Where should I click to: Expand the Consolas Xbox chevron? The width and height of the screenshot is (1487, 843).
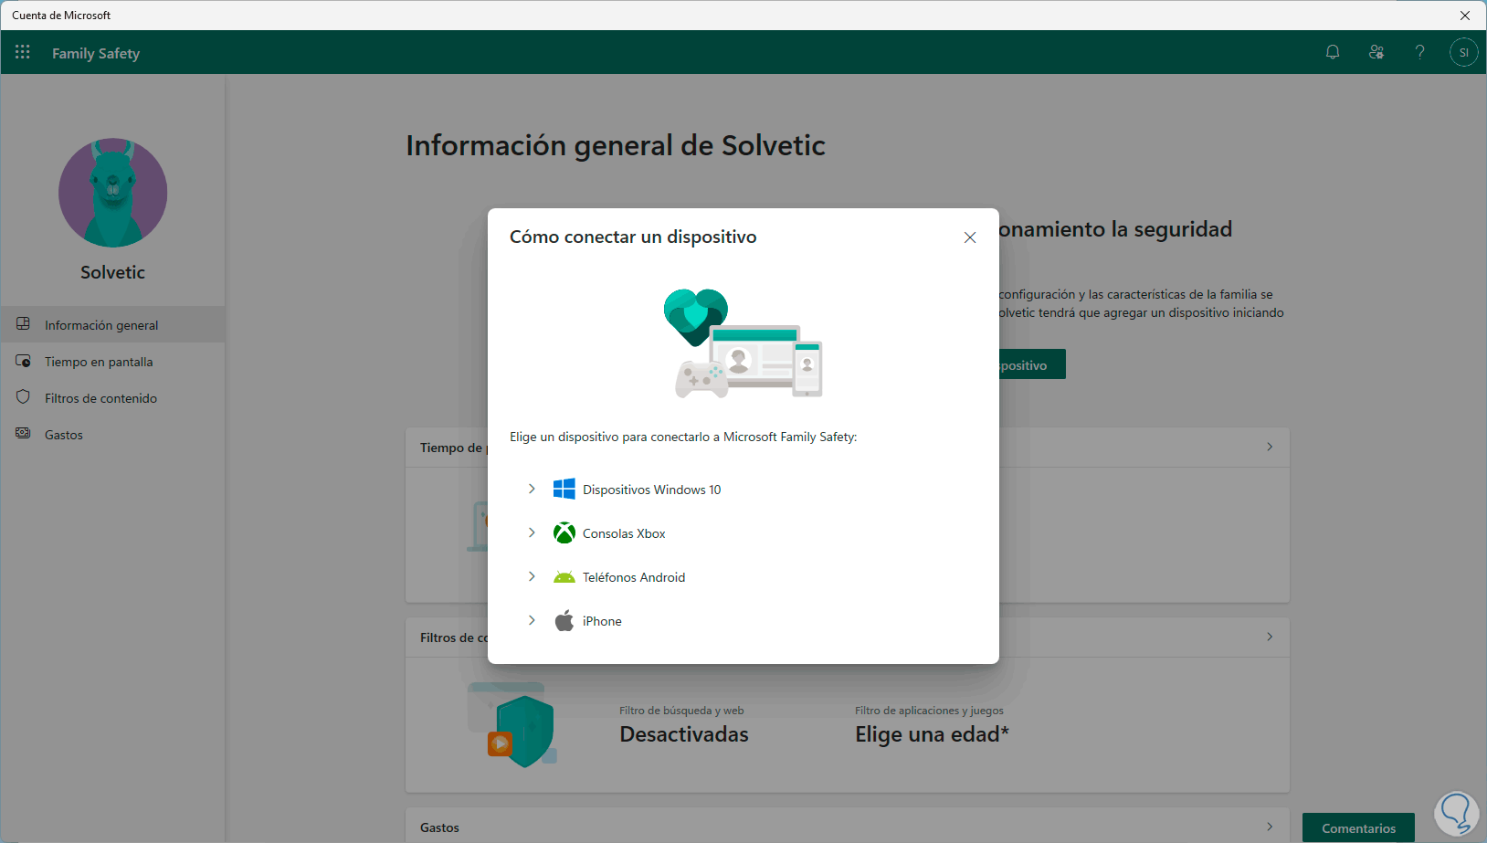pyautogui.click(x=532, y=532)
